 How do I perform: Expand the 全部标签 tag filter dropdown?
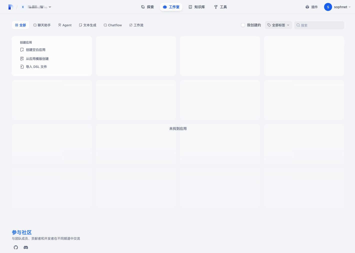pyautogui.click(x=278, y=25)
